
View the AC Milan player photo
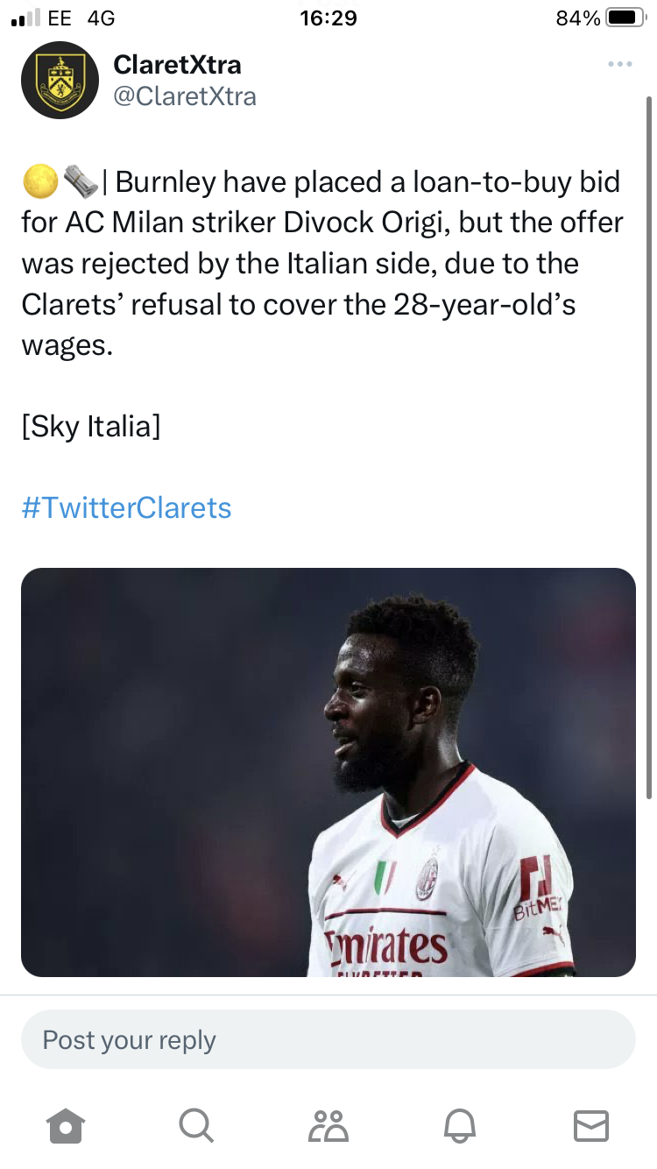[x=328, y=772]
